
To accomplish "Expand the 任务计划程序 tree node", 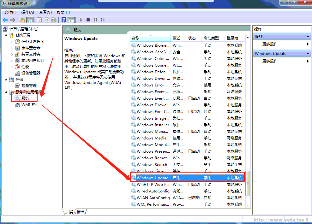I will click(12, 42).
